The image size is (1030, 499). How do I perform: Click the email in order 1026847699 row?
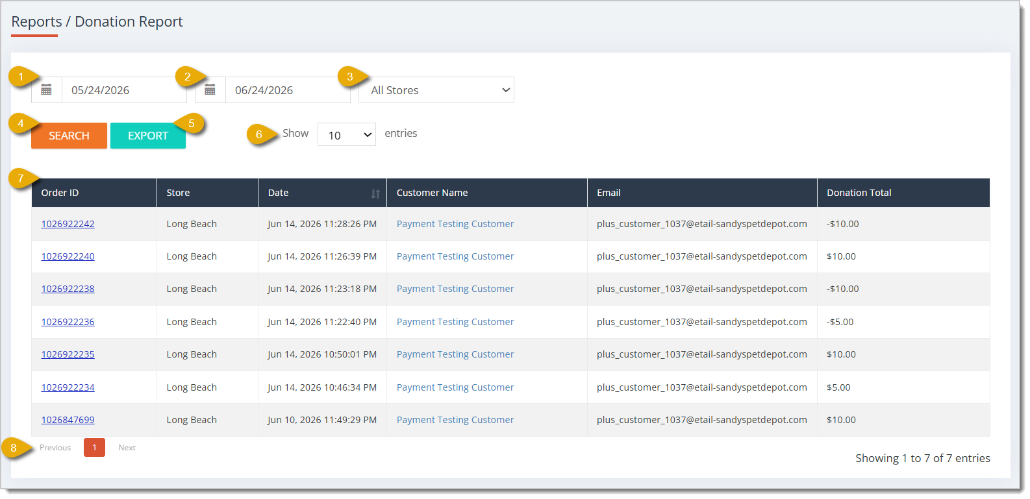pos(702,420)
